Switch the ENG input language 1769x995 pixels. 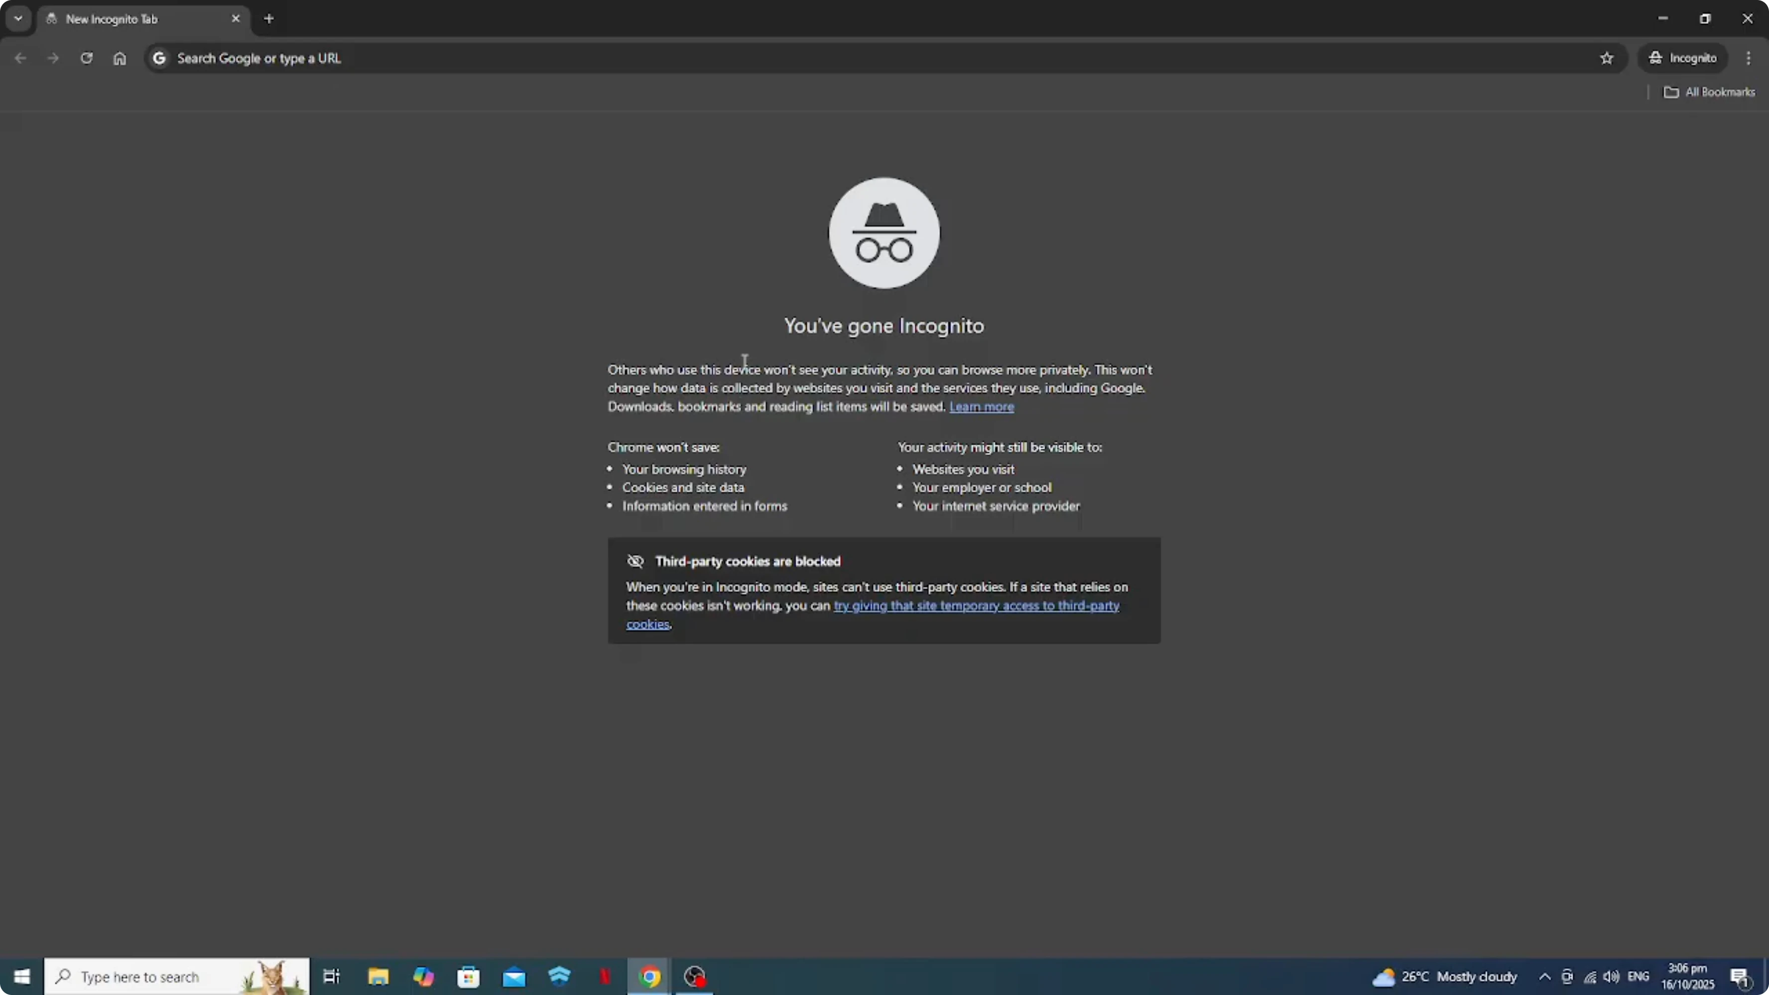[1639, 977]
